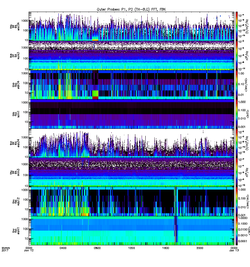Click the thb fff 64 scm3 spectrogram panel
The image size is (250, 267).
coord(131,55)
